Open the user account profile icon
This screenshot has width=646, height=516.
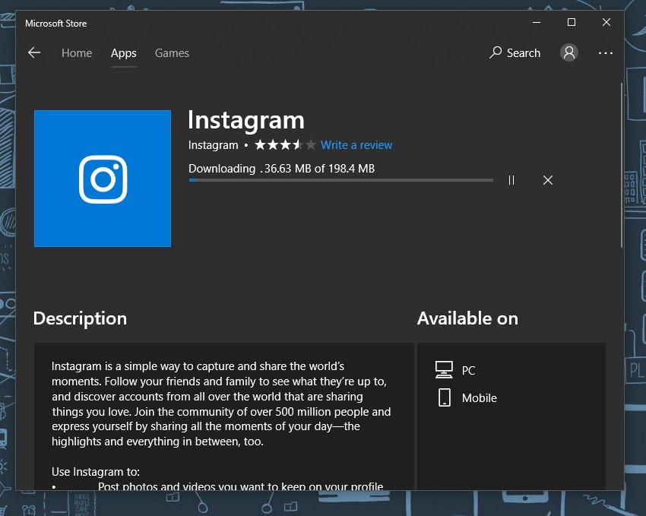point(569,52)
